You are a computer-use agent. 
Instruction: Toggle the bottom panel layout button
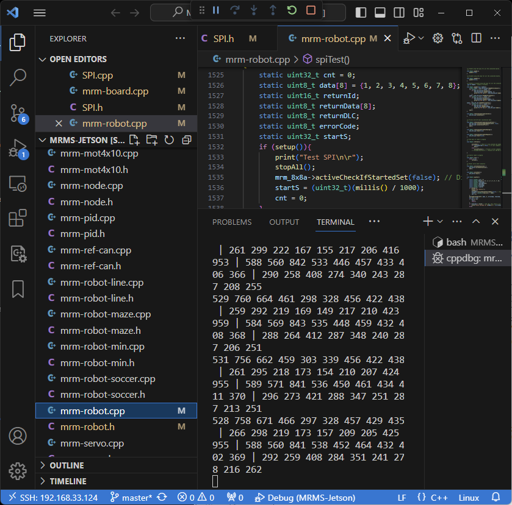tap(380, 13)
